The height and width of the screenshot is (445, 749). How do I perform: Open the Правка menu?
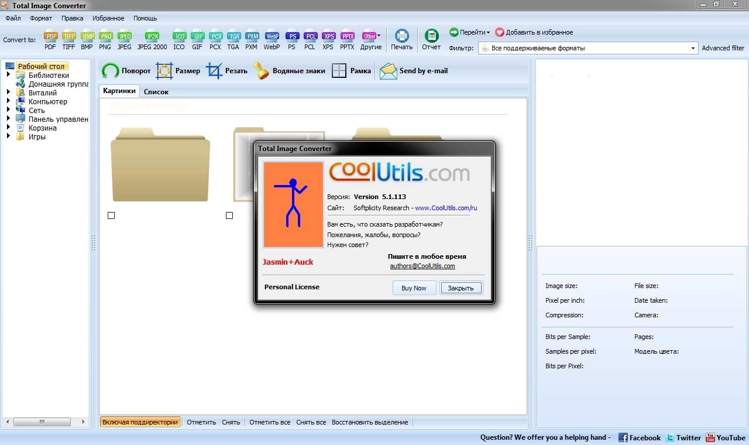72,18
